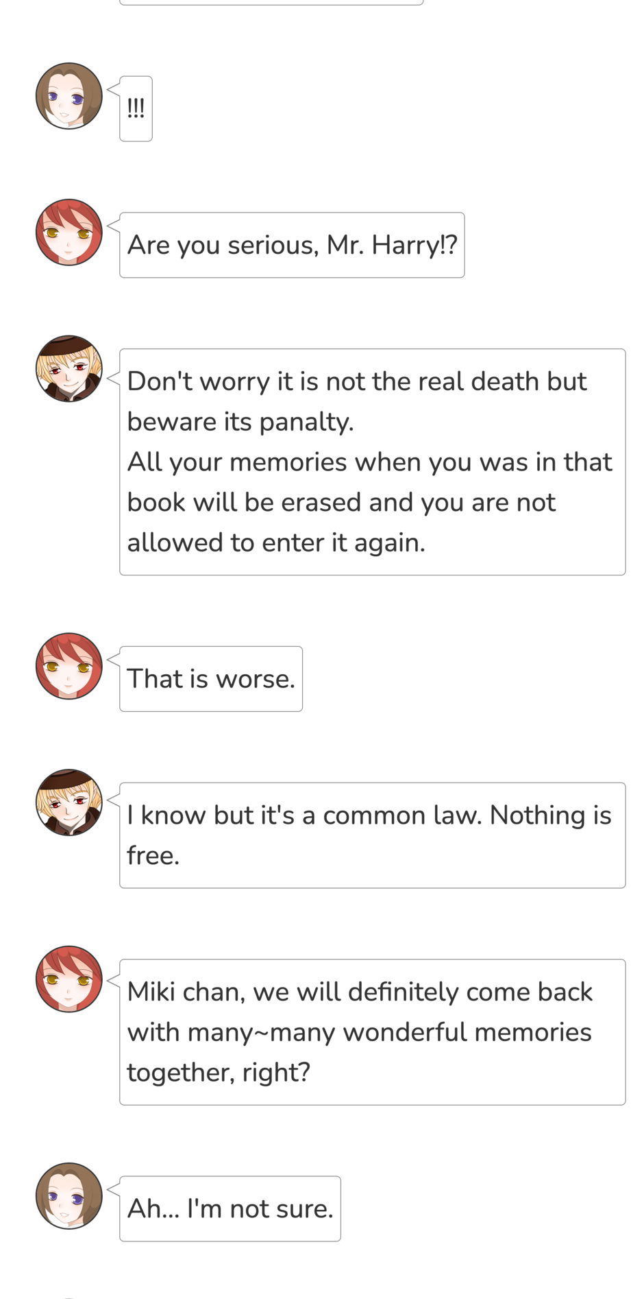Tap the red-haired avatar next to 'Are you serious'
This screenshot has height=1299, width=644.
[69, 233]
